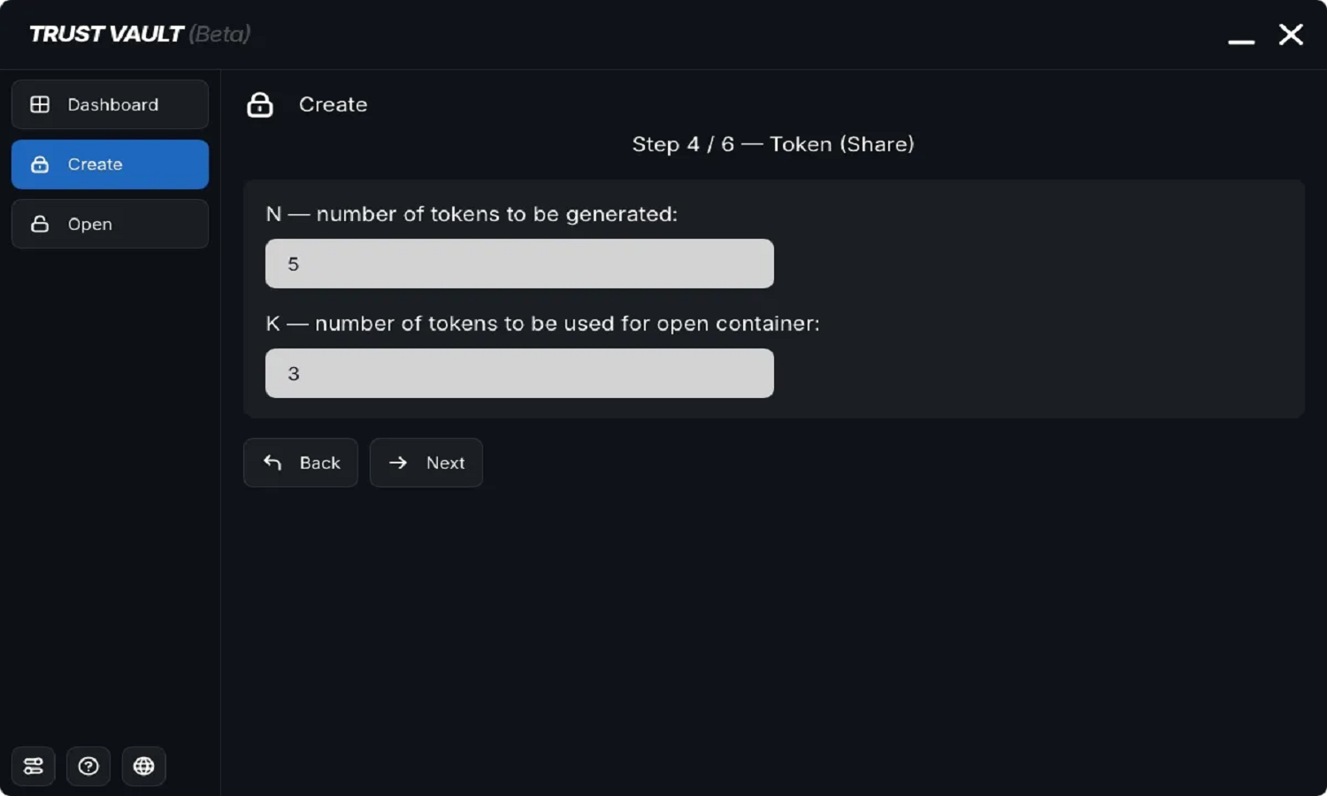Click the Step 4 / 6 heading
Viewport: 1327px width, 796px height.
point(772,144)
